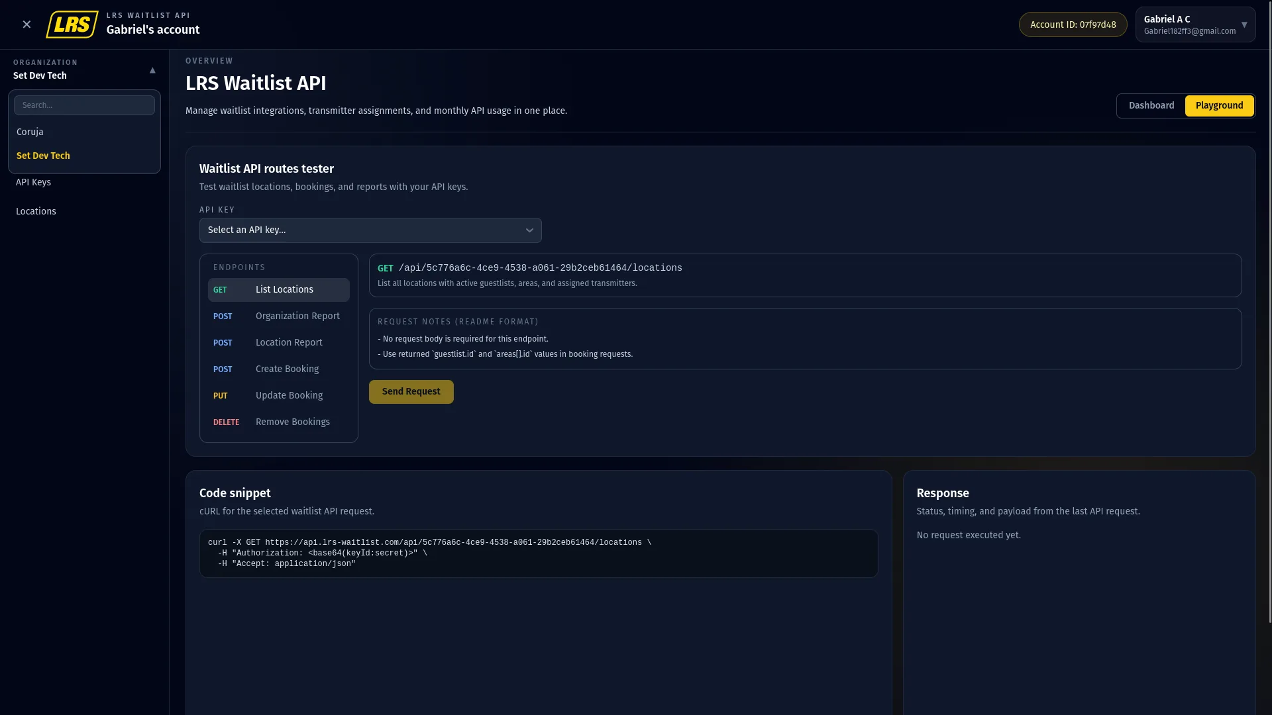This screenshot has height=715, width=1272.
Task: Select the Set Dev Tech organization
Action: click(84, 156)
